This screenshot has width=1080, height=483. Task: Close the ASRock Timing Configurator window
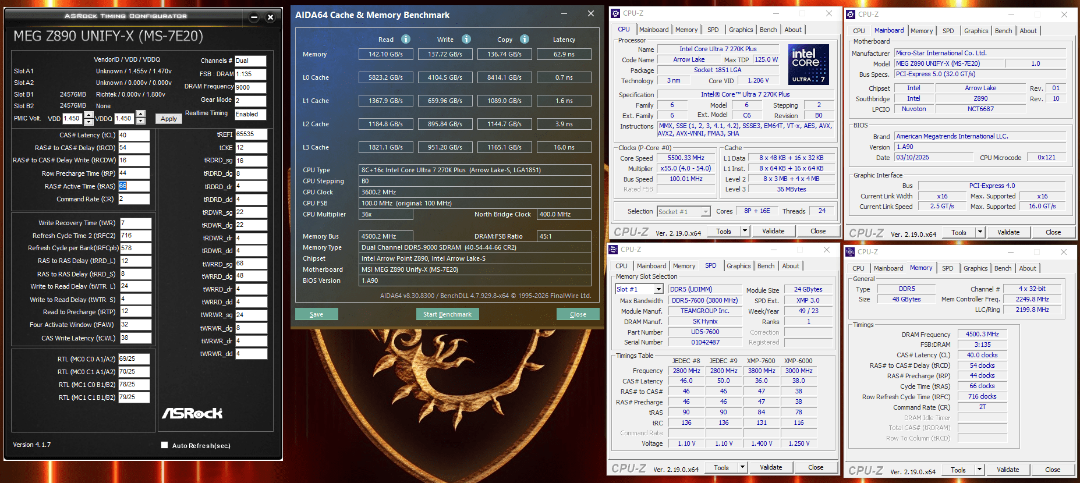[270, 17]
